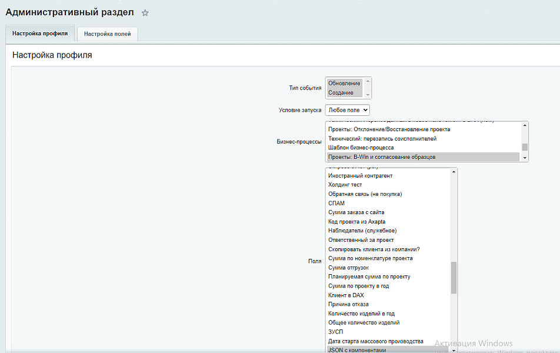Click the fields list scroll-up arrow
This screenshot has width=560, height=353.
click(x=454, y=172)
